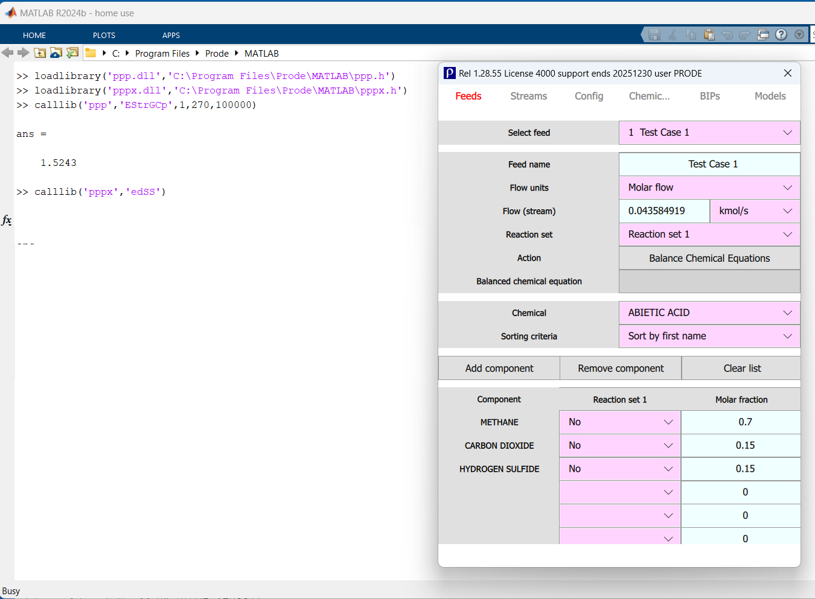Switch to the Feeds tab
Viewport: 815px width, 599px height.
468,96
